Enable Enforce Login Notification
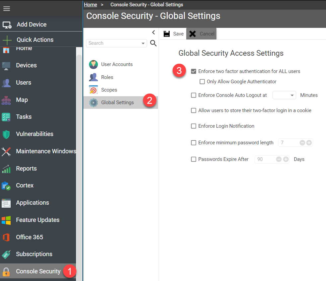 (x=193, y=126)
